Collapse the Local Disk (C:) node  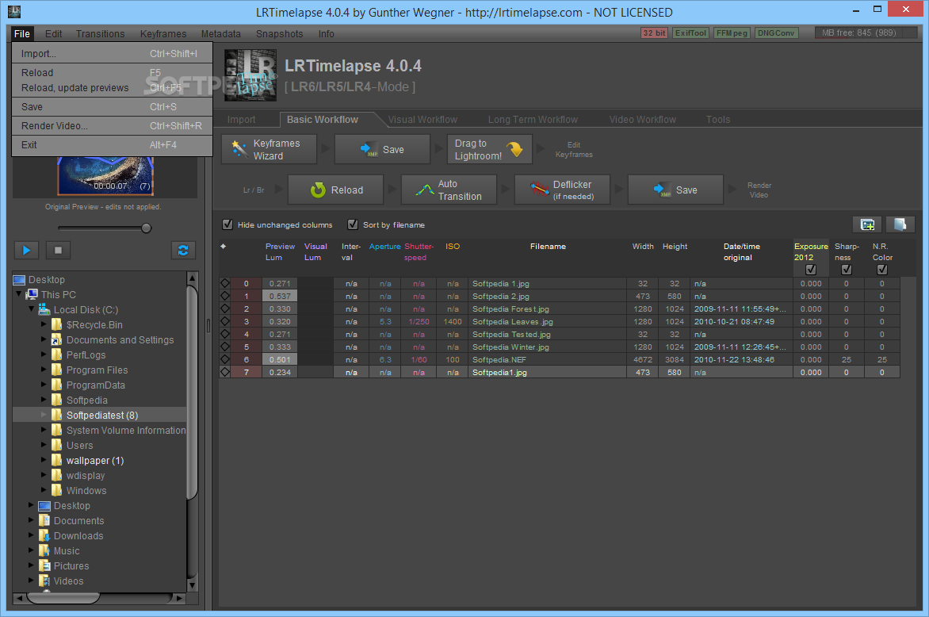(32, 308)
